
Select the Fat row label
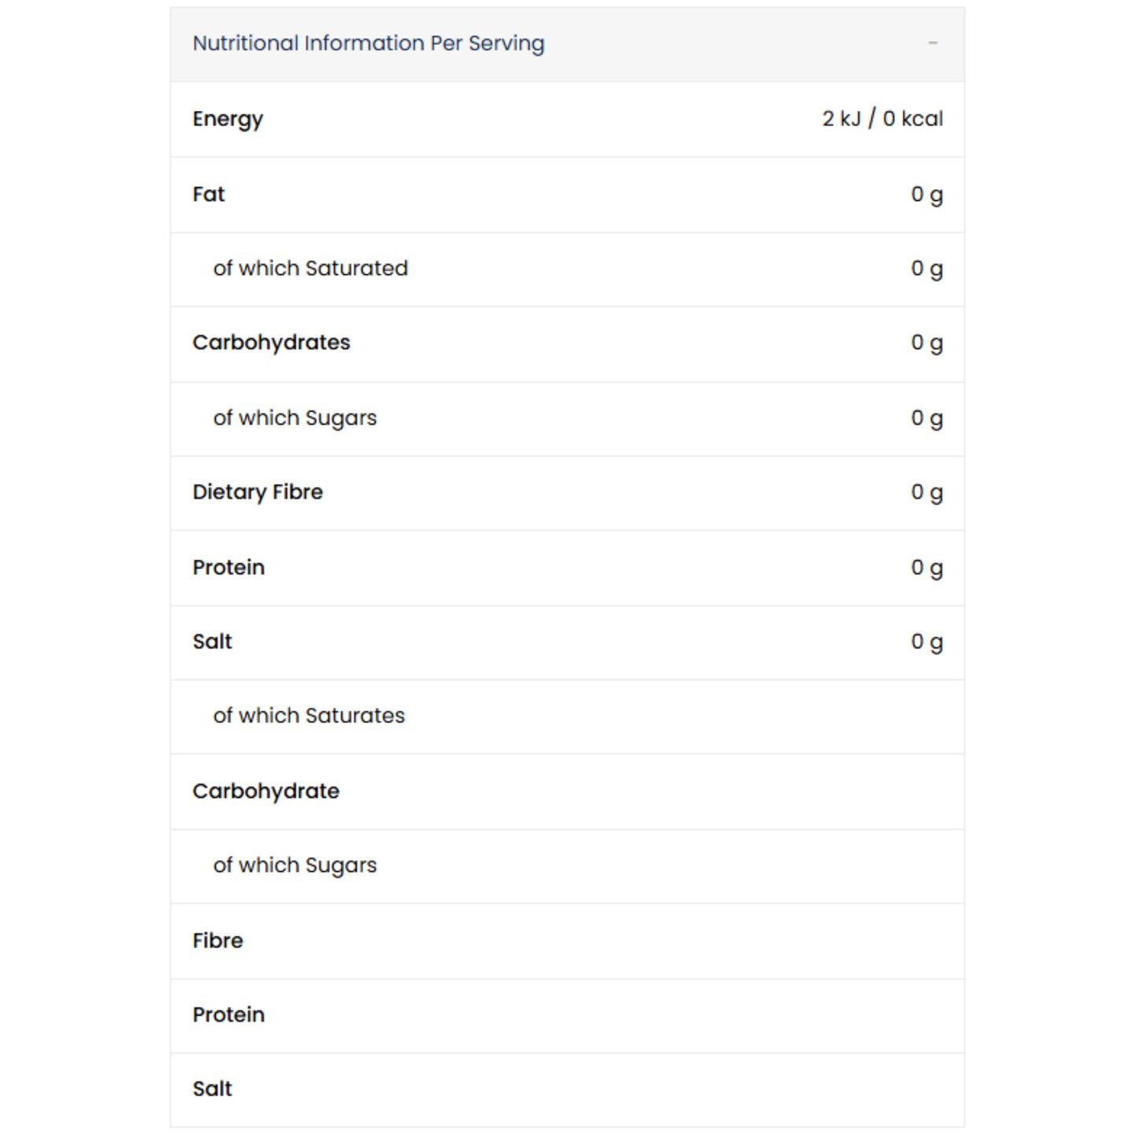[x=209, y=195]
